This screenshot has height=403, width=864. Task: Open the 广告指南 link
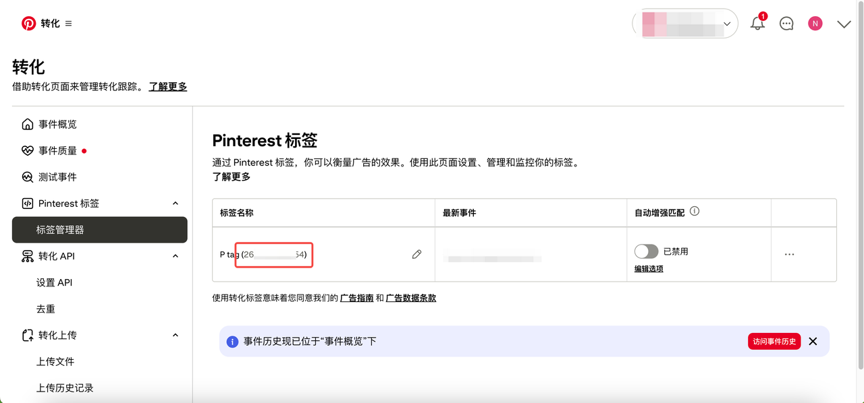click(356, 298)
